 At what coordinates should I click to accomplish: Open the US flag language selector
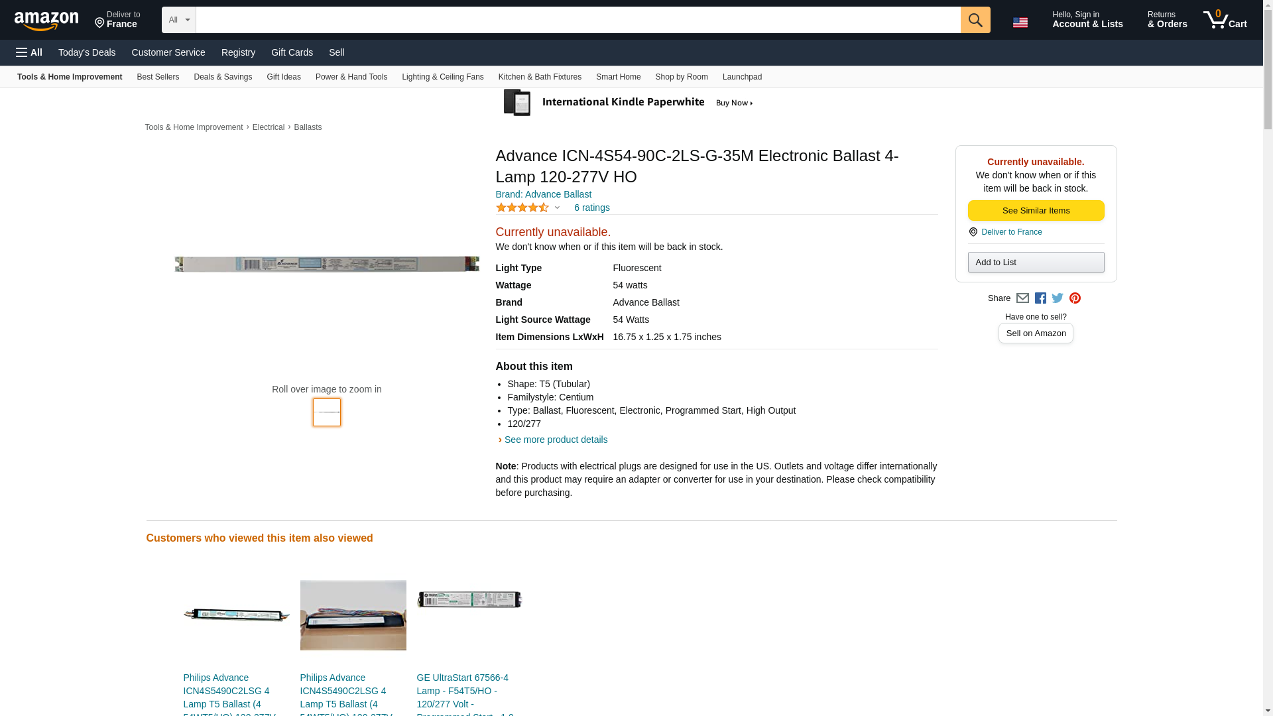pos(1020,22)
